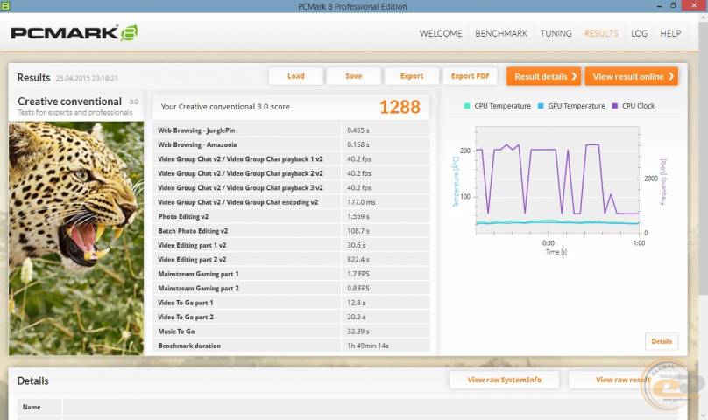Switch to the BENCHMARK tab
This screenshot has height=420, width=708.
tap(501, 33)
